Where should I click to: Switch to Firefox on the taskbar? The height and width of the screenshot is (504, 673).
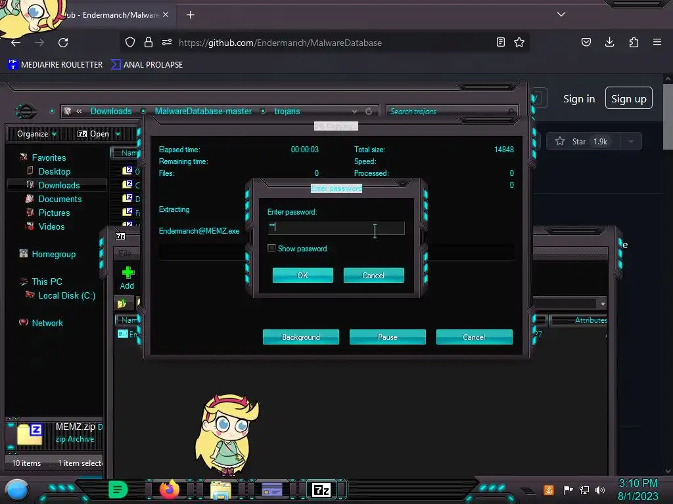click(169, 490)
